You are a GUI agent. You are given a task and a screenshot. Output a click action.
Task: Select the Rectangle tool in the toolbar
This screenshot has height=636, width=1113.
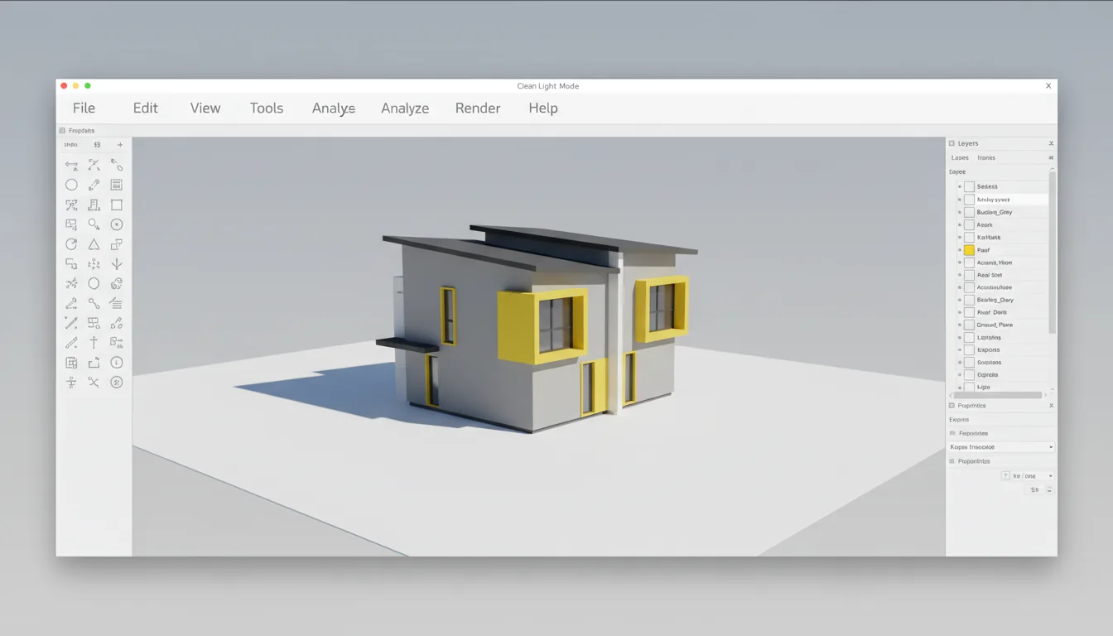click(x=117, y=205)
